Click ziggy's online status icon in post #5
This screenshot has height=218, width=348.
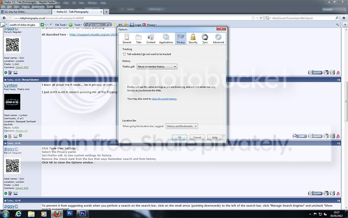click(6, 193)
